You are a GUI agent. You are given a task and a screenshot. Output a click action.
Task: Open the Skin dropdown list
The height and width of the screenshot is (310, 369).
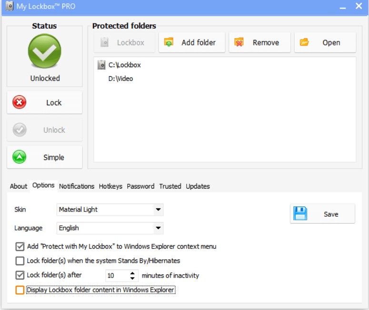click(158, 210)
